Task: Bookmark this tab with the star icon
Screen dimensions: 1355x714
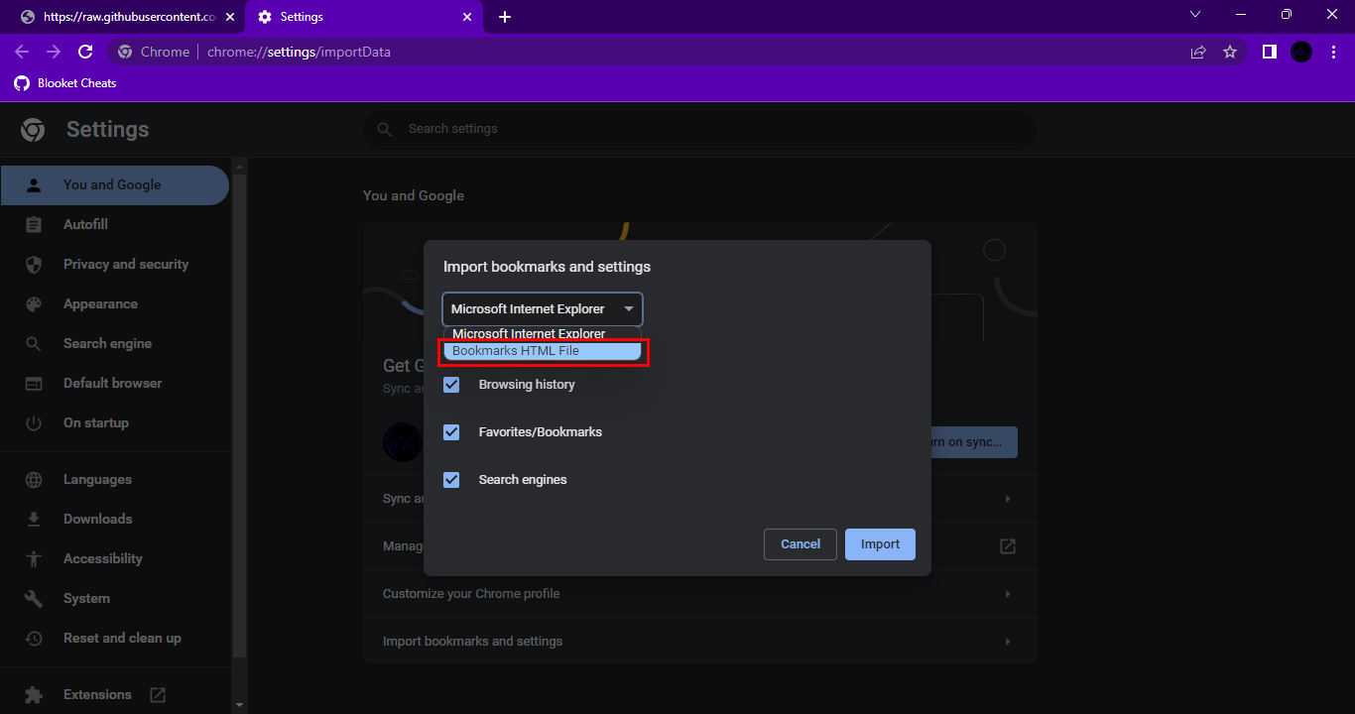Action: tap(1230, 52)
